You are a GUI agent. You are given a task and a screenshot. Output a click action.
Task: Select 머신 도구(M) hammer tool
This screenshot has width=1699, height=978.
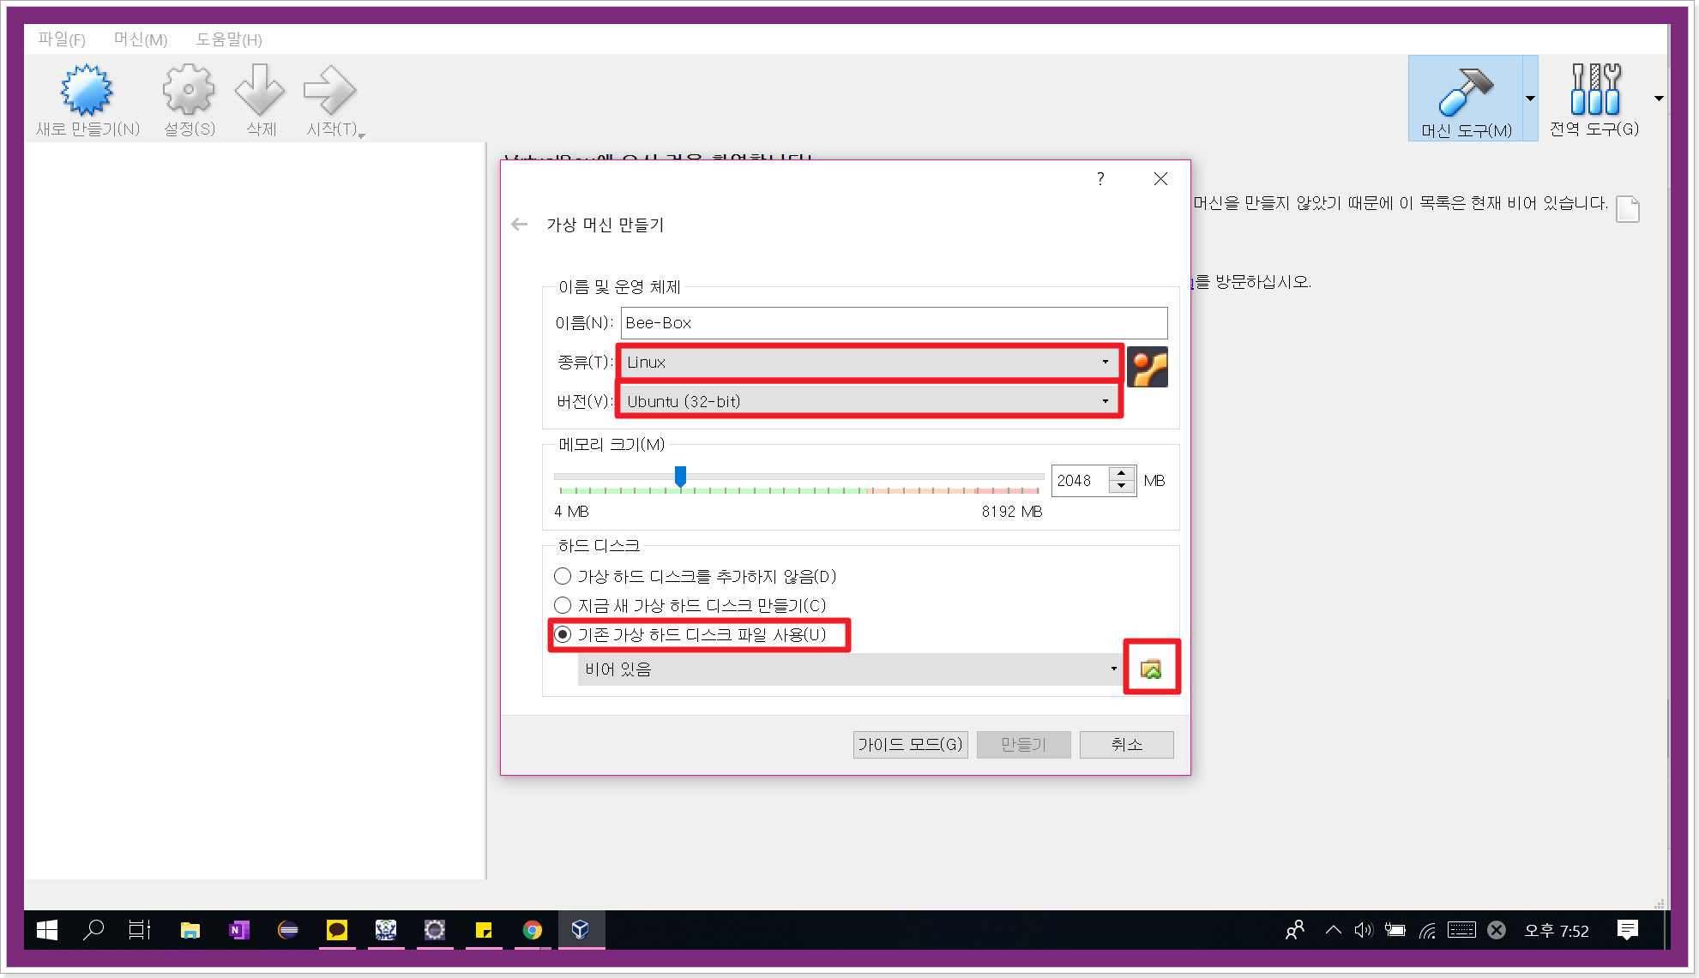[x=1466, y=99]
